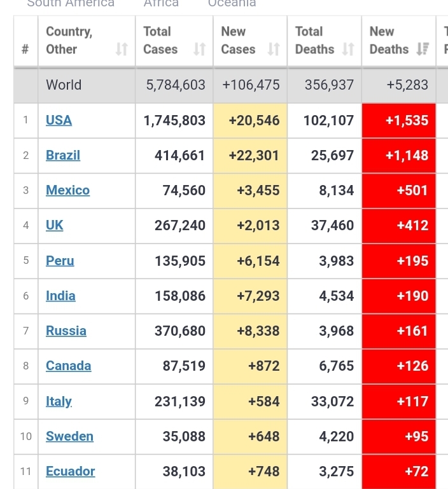Viewport: 448px width, 489px height.
Task: Open the Russia country link
Action: pos(66,331)
